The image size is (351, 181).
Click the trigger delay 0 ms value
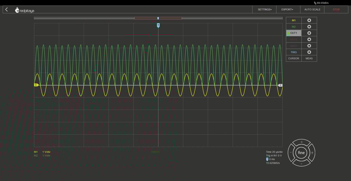pyautogui.click(x=272, y=159)
